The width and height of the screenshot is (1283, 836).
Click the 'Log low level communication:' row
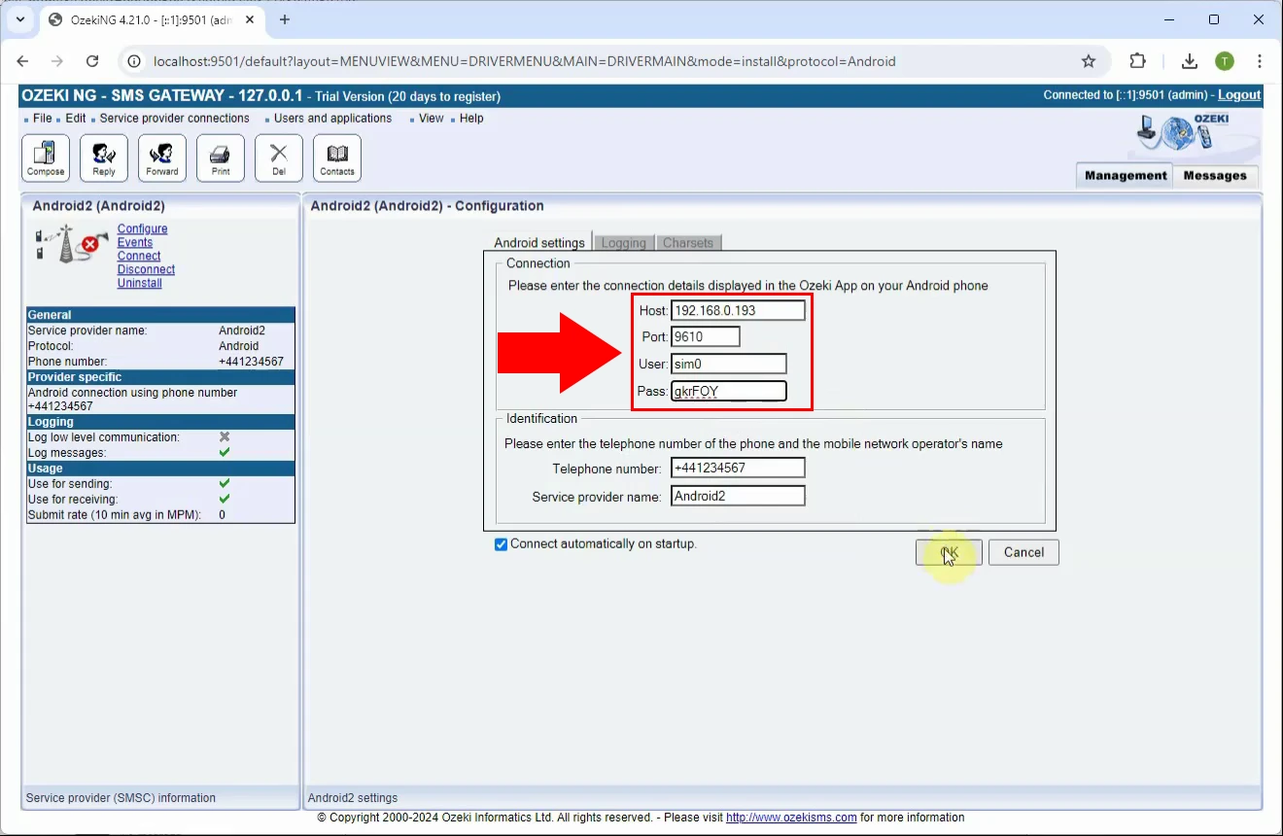click(x=160, y=437)
